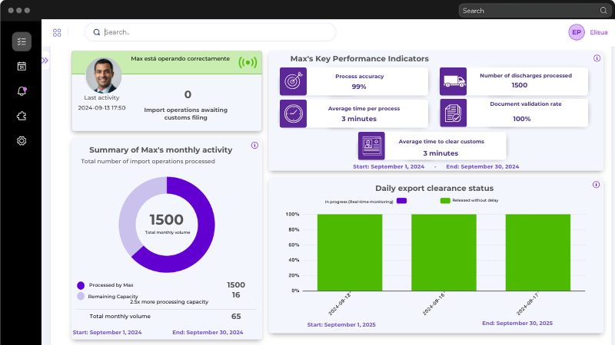The width and height of the screenshot is (615, 345).
Task: Click the dashboard Search input field
Action: (215, 32)
